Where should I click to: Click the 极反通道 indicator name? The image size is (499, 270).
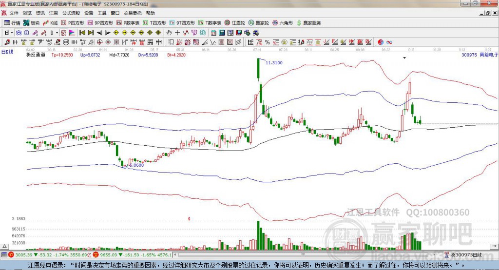click(36, 55)
